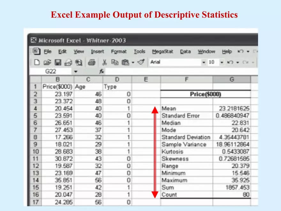Click Undo beside the font size box
The width and height of the screenshot is (281, 211).
(x=230, y=62)
